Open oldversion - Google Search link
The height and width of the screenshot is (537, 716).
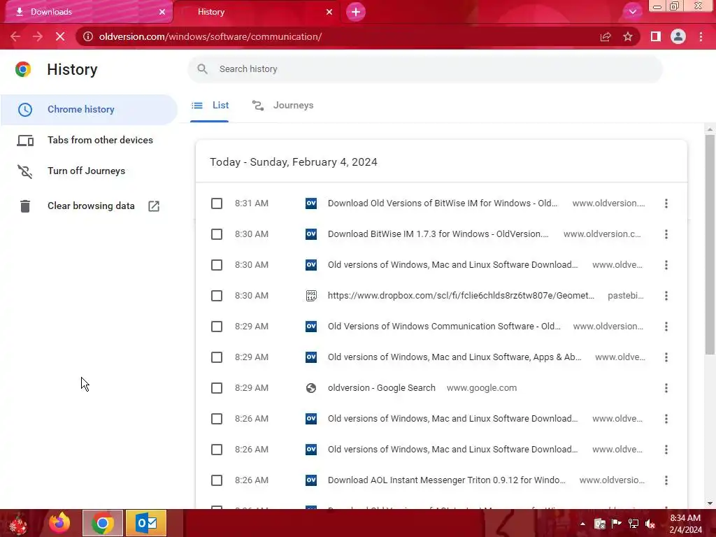tap(381, 388)
